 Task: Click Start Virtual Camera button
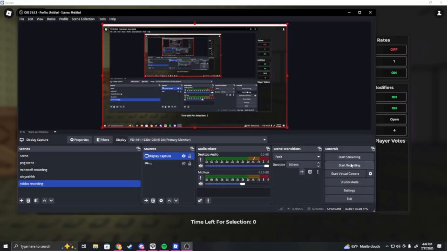pos(345,173)
